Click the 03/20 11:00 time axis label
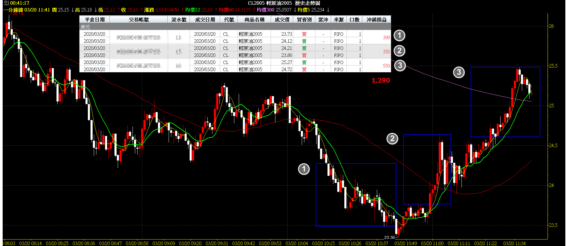 (432, 243)
